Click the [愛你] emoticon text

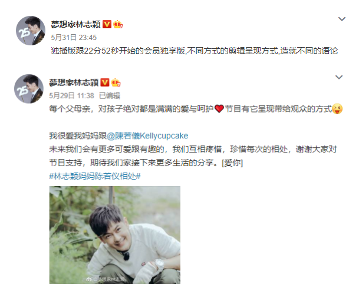pyautogui.click(x=232, y=163)
